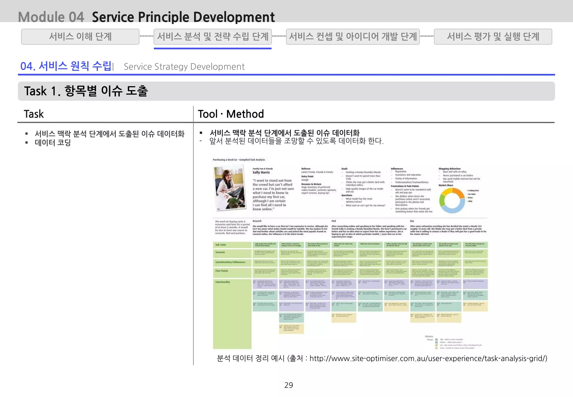The width and height of the screenshot is (573, 397).
Task: Click the Sally Harris persona photo
Action: click(230, 188)
